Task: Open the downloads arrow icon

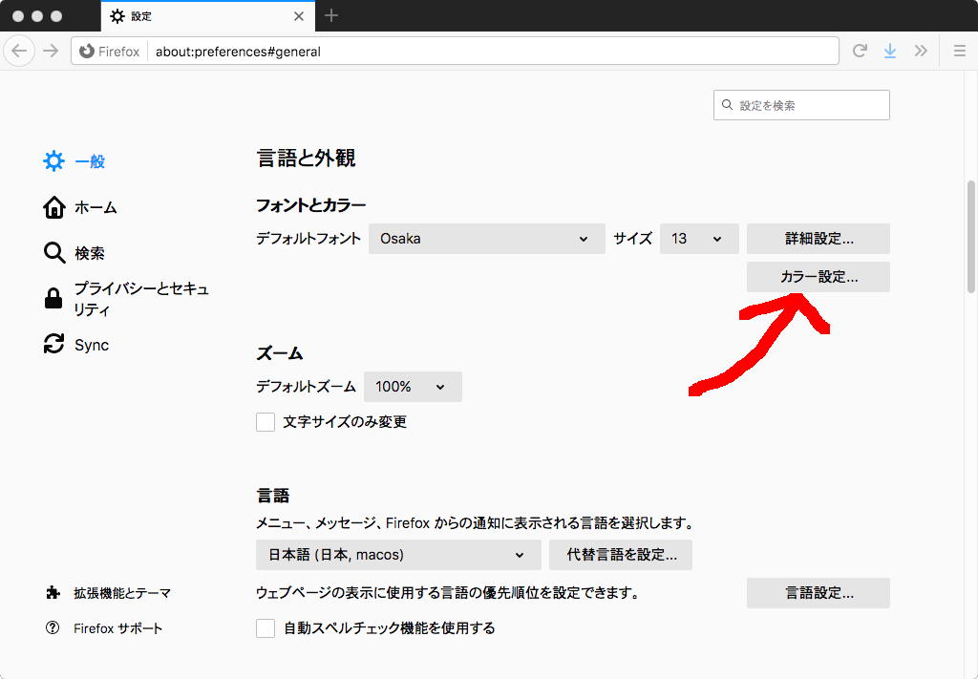Action: tap(890, 51)
